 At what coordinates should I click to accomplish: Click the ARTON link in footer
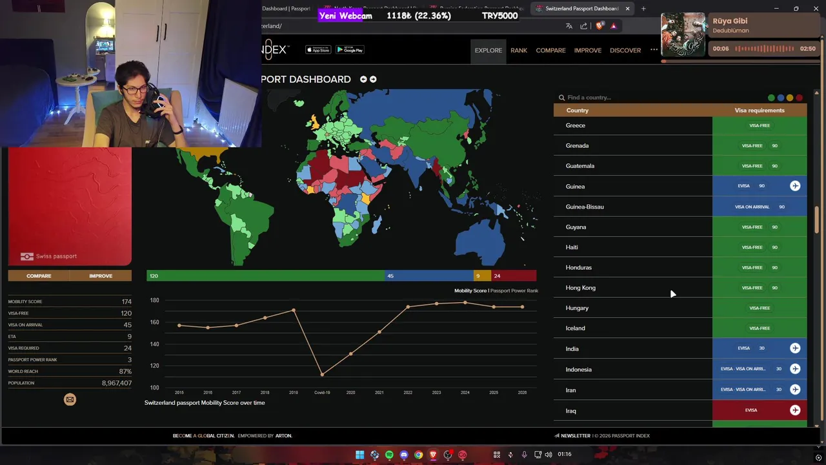284,436
